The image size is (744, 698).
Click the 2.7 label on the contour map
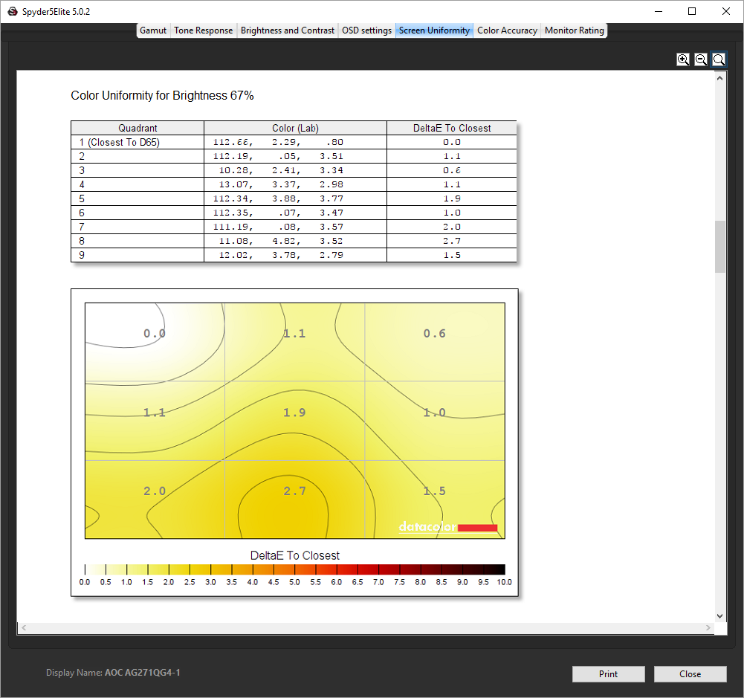(294, 491)
